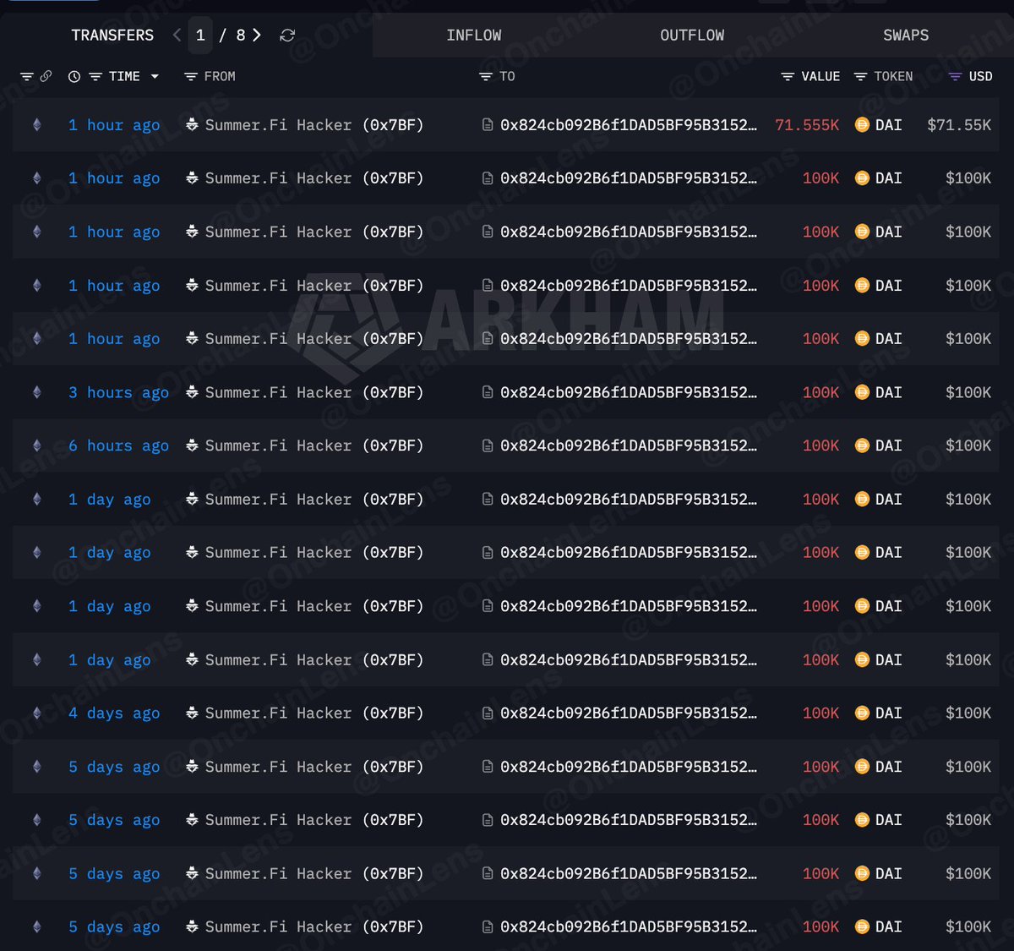
Task: Open the '3 hours ago' transaction link
Action: pyautogui.click(x=118, y=392)
